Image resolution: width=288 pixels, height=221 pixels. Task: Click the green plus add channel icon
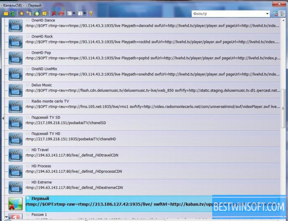click(x=37, y=14)
